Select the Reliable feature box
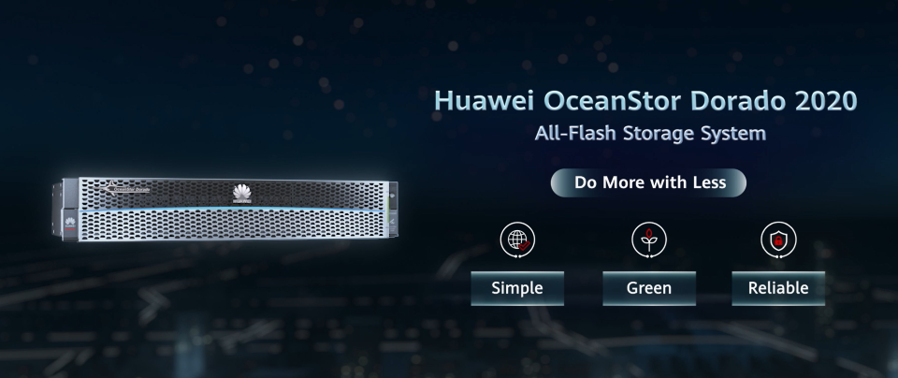 (778, 288)
